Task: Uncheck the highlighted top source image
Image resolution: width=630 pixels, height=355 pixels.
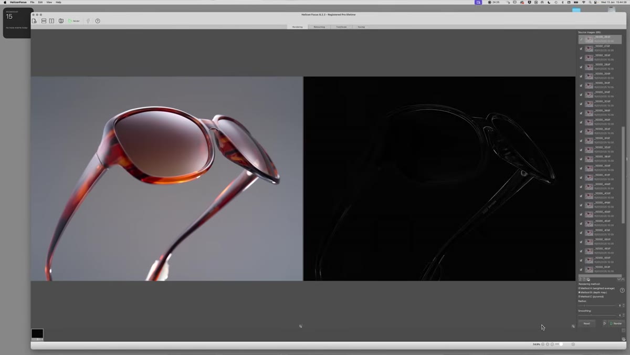Action: 581,39
